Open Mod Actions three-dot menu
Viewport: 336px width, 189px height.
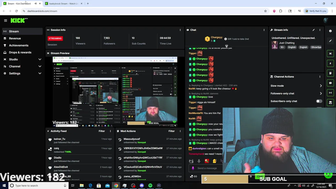[x=180, y=131]
